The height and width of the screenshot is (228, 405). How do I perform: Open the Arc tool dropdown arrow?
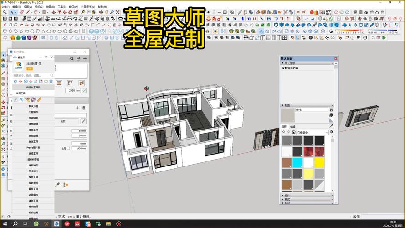[40, 12]
